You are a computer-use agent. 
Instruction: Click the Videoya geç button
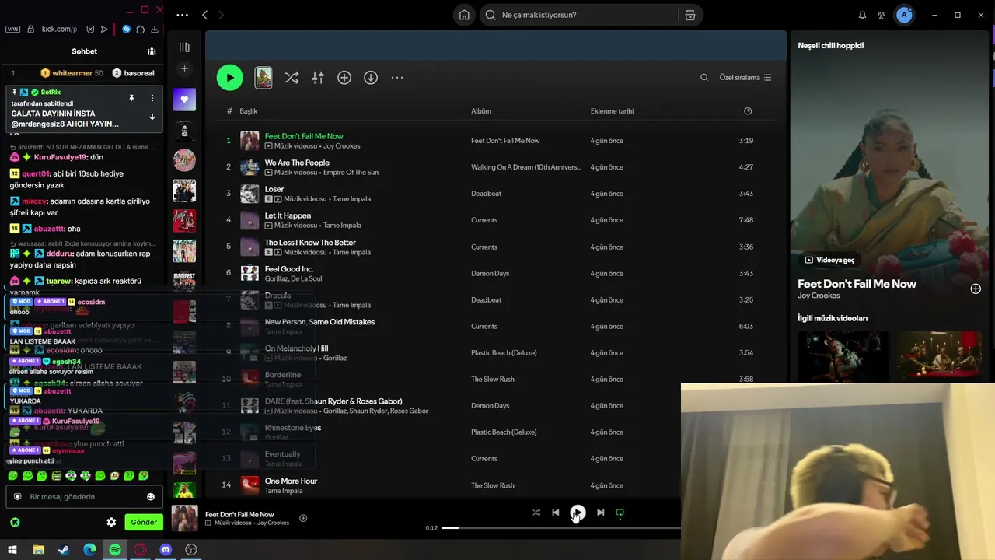pyautogui.click(x=829, y=260)
